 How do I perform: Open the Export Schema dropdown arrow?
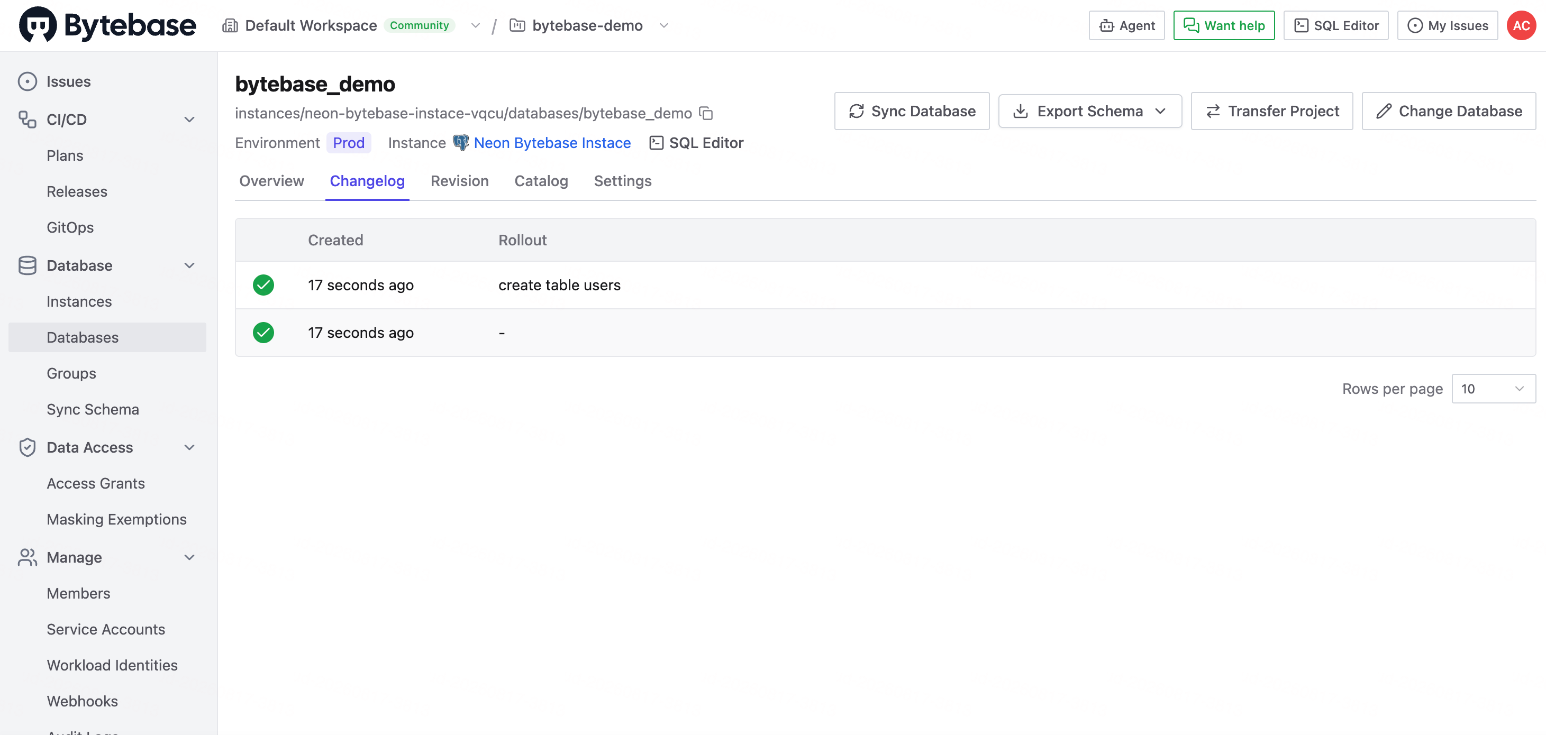coord(1160,111)
